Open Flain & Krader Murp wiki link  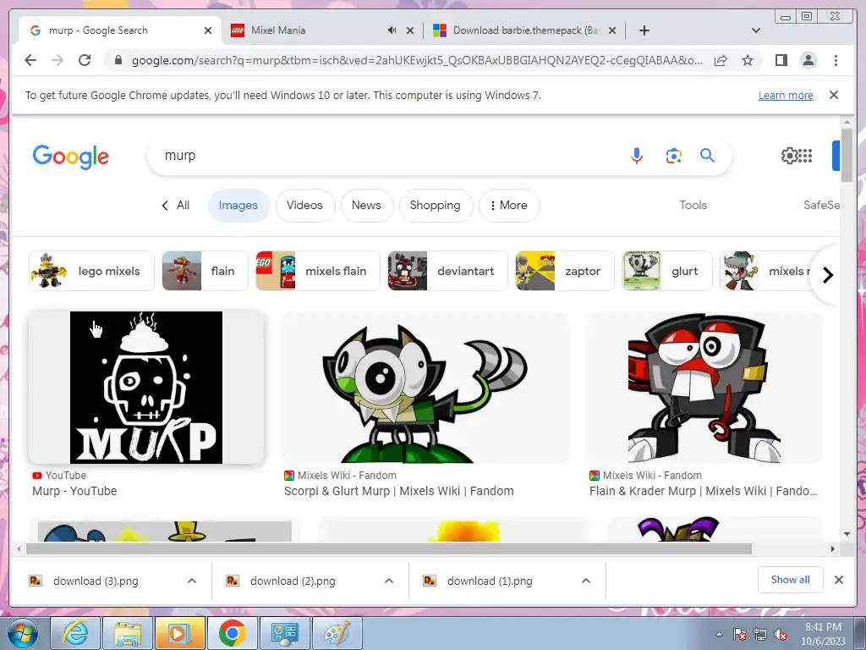pyautogui.click(x=703, y=491)
